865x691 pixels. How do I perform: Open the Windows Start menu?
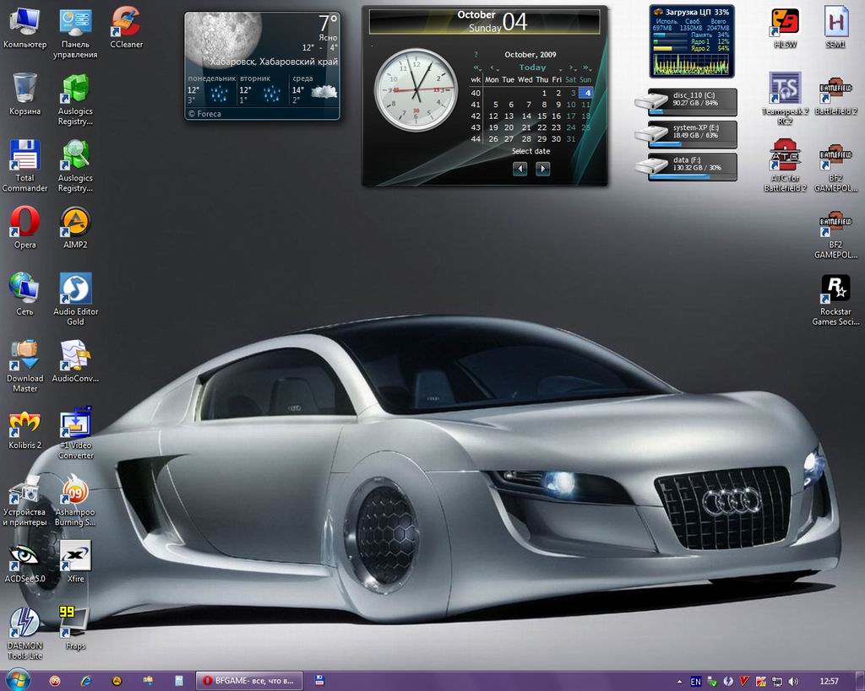17,679
